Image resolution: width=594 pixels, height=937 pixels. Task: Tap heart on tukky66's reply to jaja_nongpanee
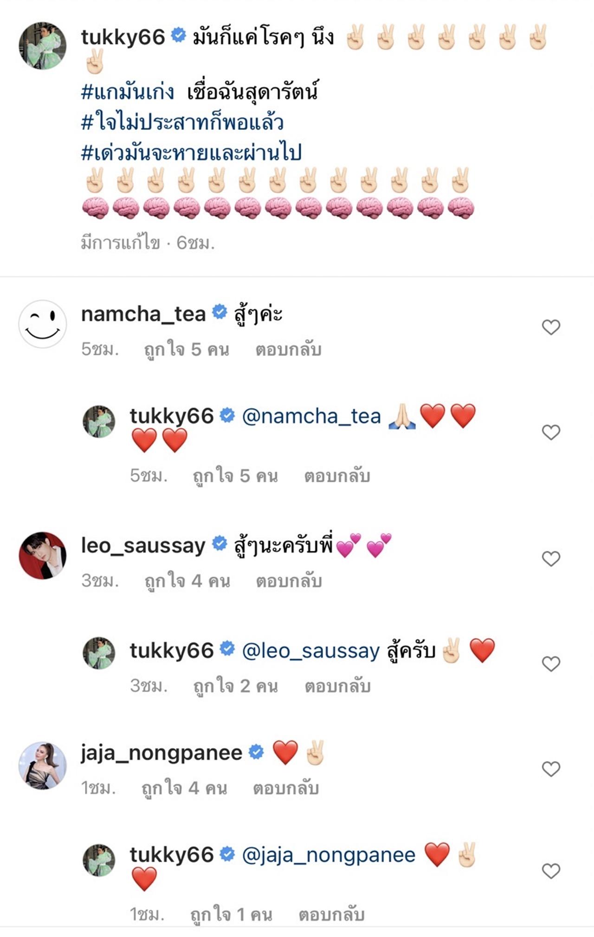coord(551,871)
